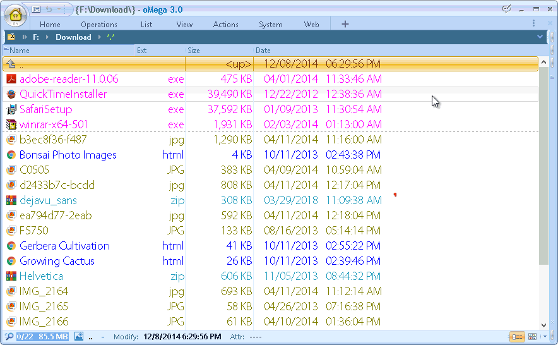
Task: Open the Operations menu tab
Action: (99, 25)
